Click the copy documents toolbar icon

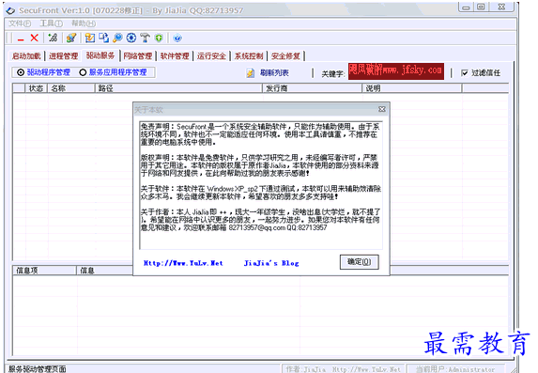pos(103,38)
